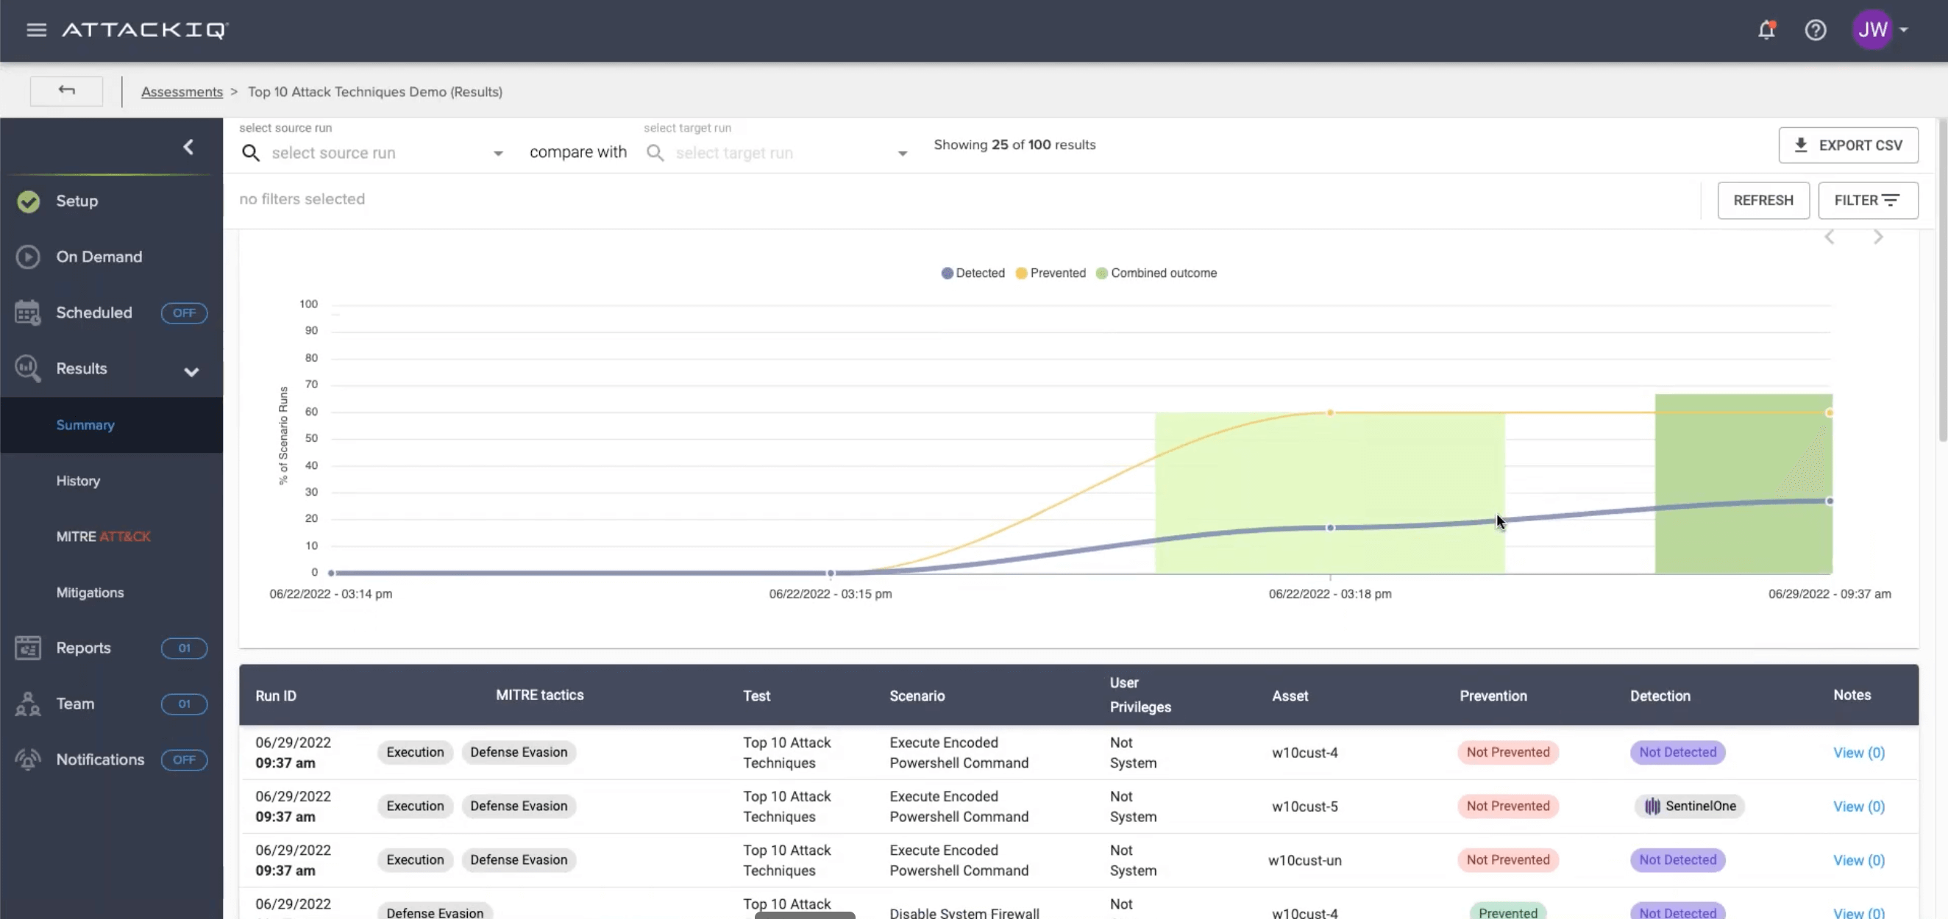Go to next chart with right arrow

[x=1877, y=237]
